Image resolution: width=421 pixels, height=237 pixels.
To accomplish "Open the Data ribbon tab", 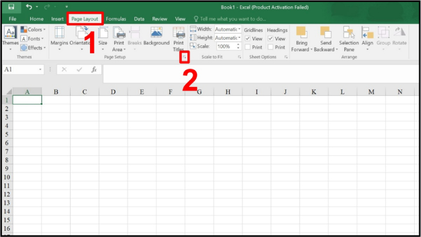I will tap(139, 19).
